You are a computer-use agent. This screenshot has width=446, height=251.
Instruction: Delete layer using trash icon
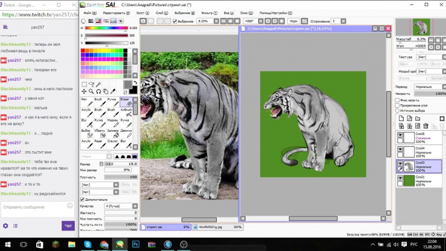[426, 126]
